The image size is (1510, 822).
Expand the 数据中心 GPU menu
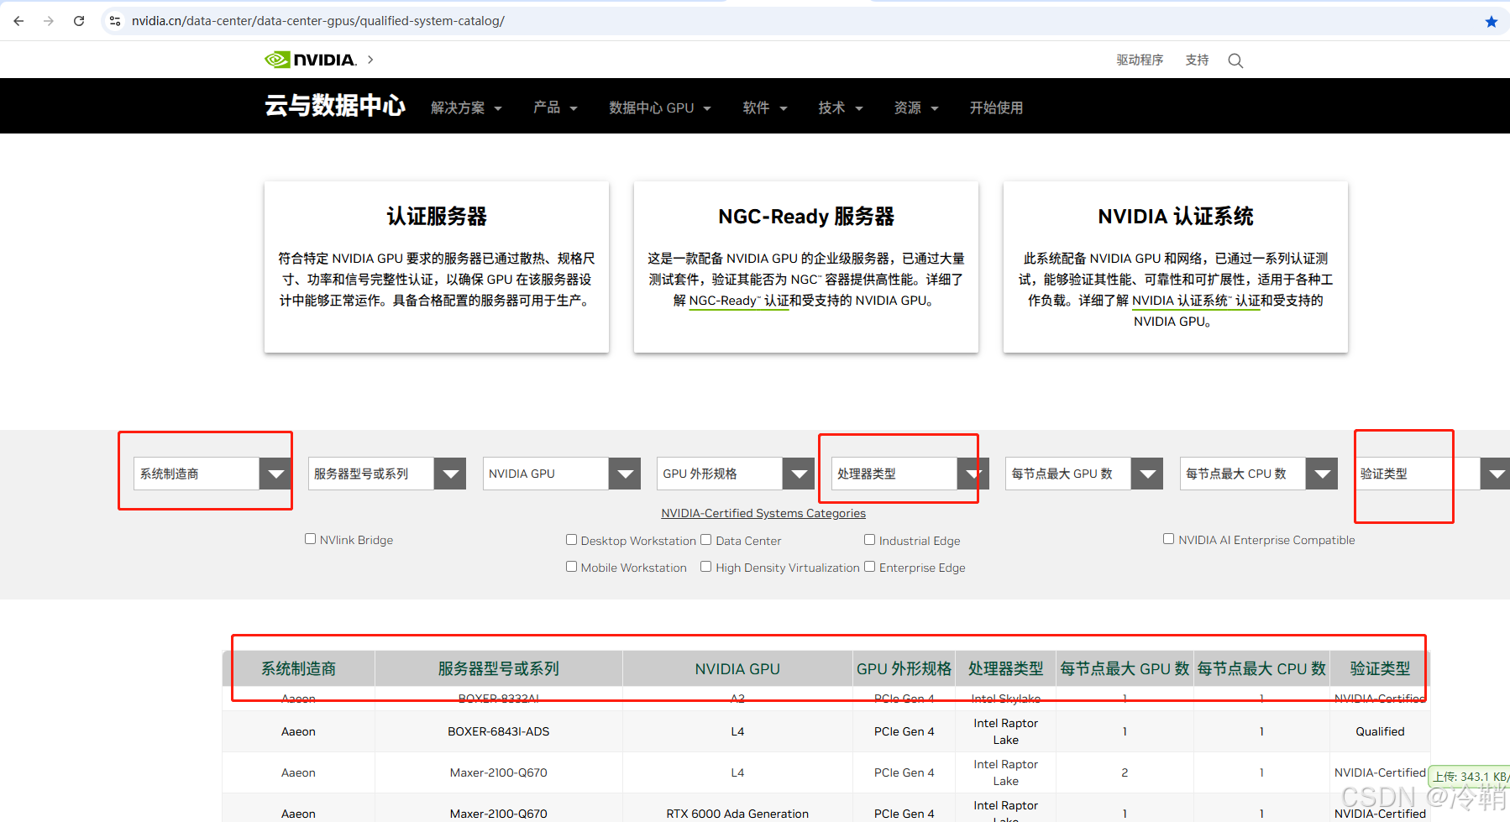(x=660, y=107)
